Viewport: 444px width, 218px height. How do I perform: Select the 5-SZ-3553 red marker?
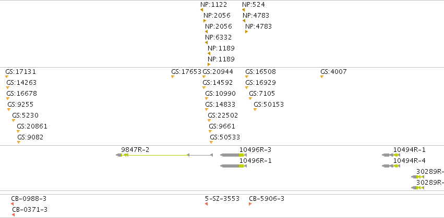207,204
